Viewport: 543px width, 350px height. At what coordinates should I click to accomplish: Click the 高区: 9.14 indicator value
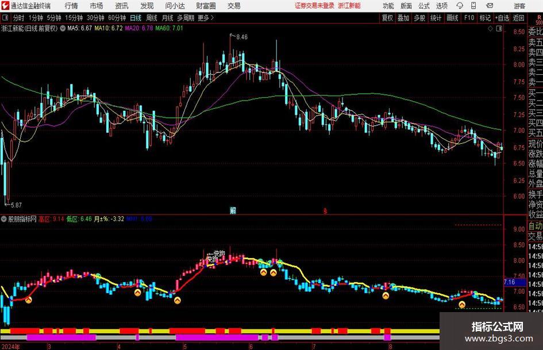(51, 219)
